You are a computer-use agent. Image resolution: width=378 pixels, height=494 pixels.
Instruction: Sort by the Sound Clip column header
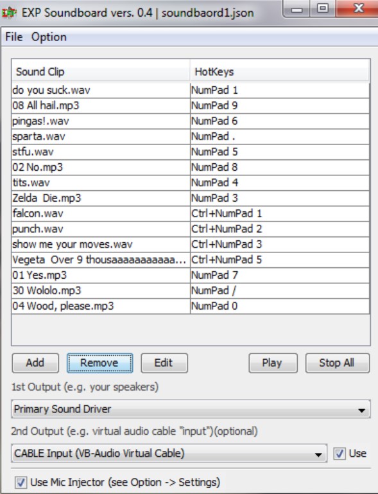pos(101,71)
